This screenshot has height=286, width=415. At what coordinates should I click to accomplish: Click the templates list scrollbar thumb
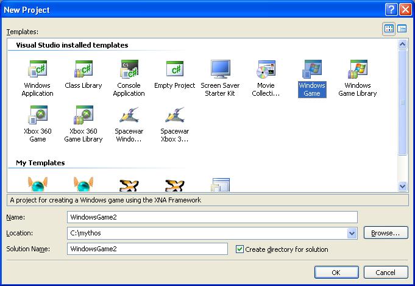402,102
